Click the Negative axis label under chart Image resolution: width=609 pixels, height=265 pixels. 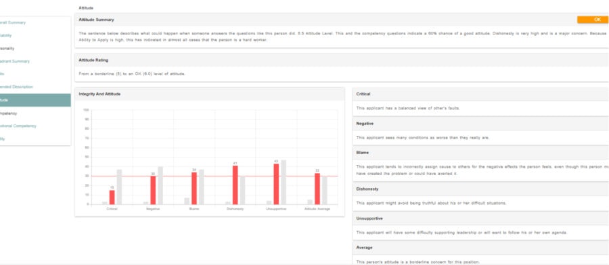[x=153, y=209]
